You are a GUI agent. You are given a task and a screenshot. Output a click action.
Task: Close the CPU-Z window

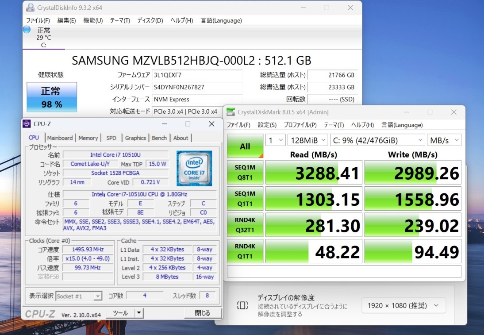211,124
